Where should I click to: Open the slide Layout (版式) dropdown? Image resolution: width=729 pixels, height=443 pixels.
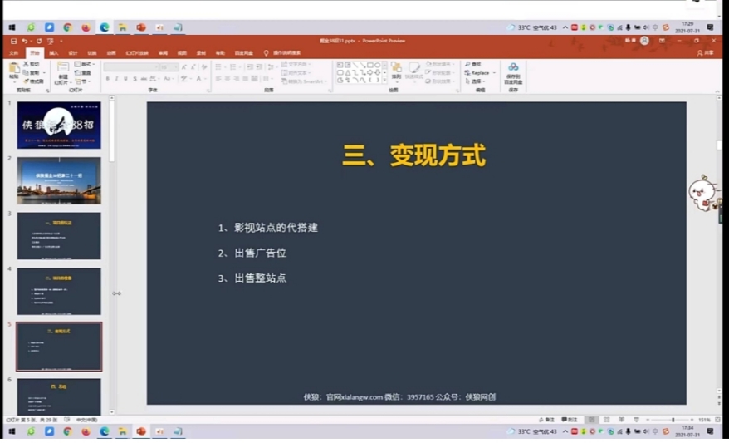click(x=85, y=64)
